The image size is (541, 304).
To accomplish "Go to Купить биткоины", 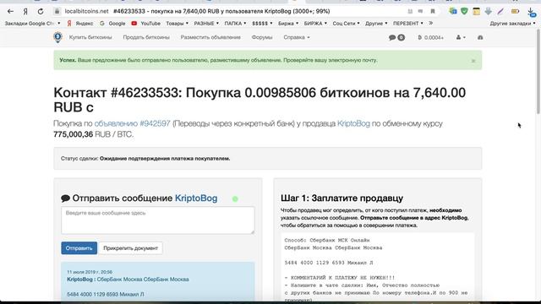I will [x=90, y=37].
